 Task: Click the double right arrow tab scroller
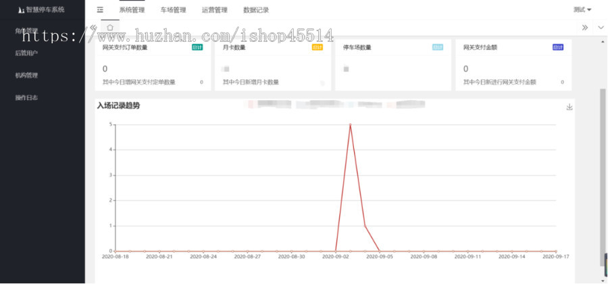585,28
